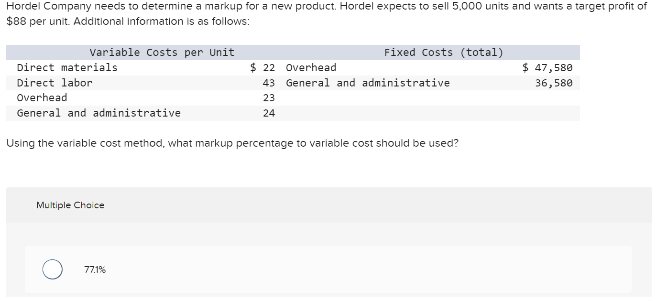Click the Multiple Choice section header

pos(70,205)
